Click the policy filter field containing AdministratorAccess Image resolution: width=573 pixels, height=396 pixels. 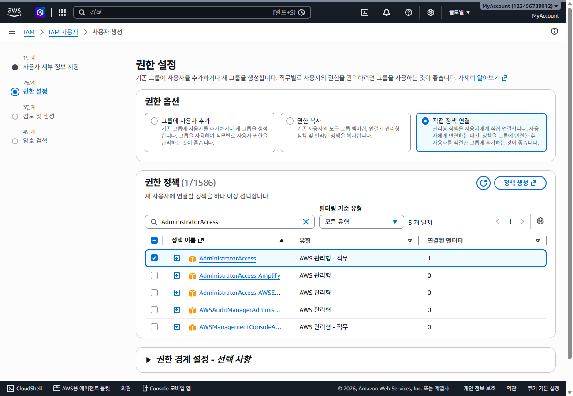[x=230, y=222]
